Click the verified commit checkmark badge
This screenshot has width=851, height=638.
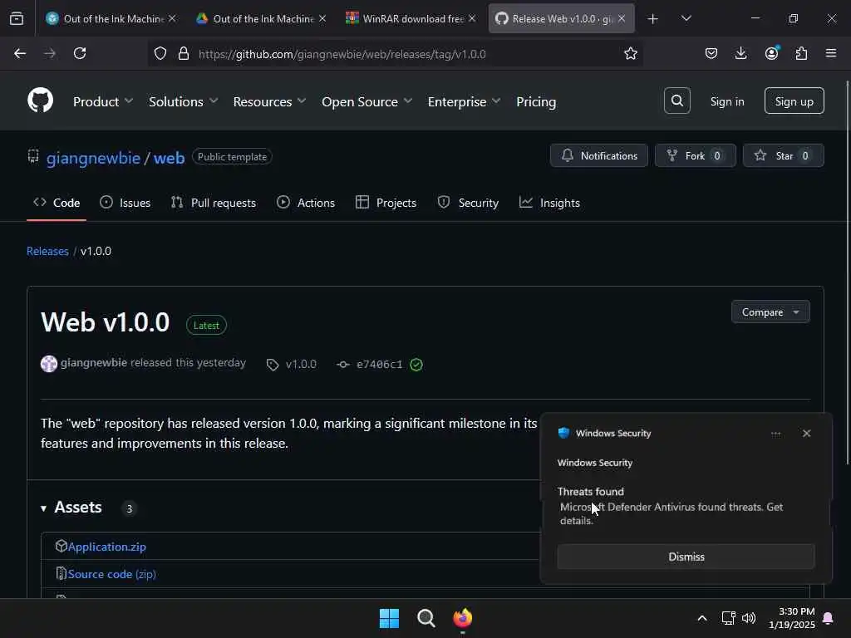[x=416, y=365]
